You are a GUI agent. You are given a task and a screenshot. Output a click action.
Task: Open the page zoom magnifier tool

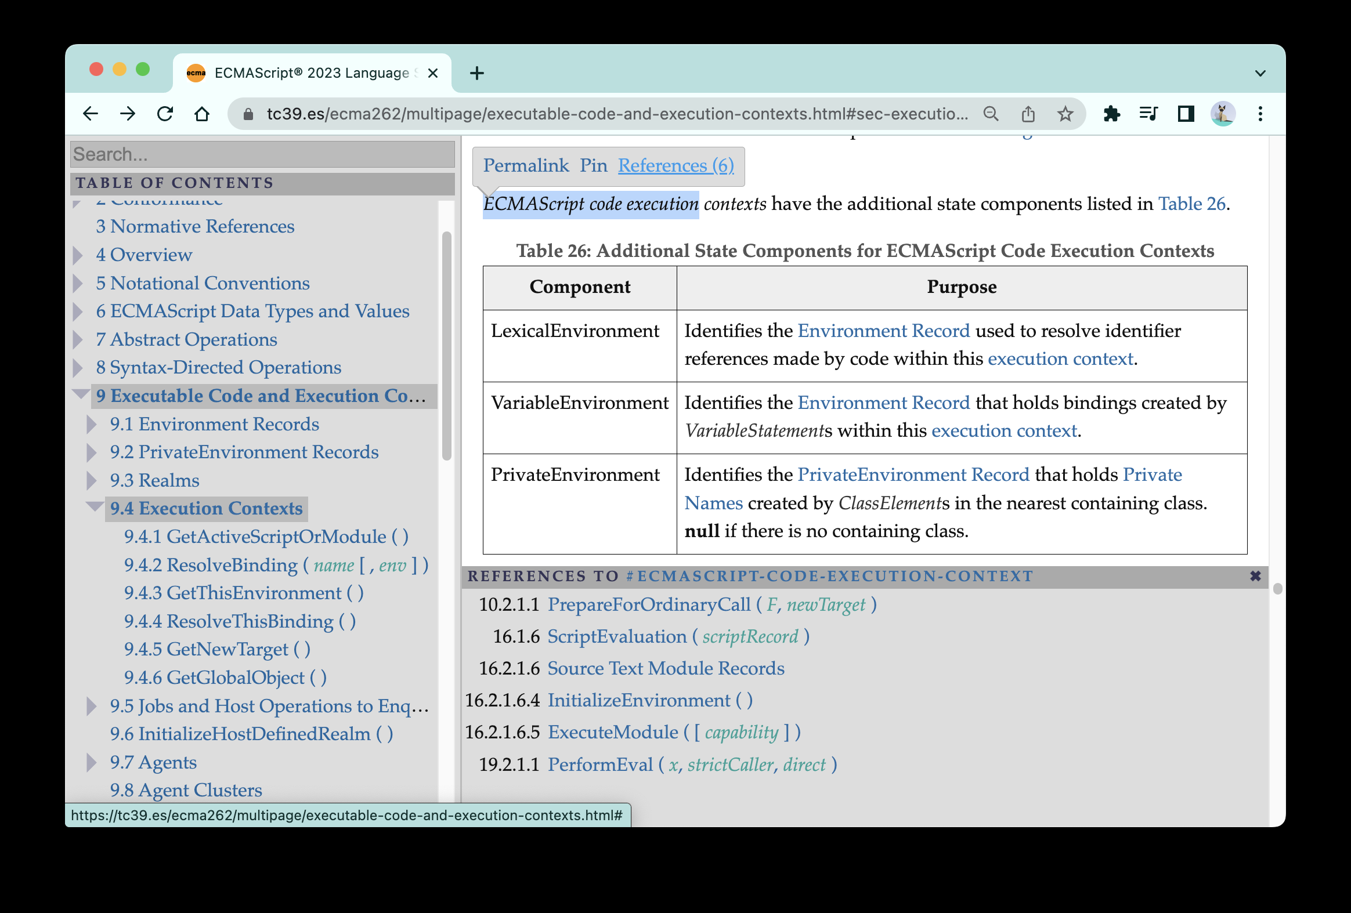pos(991,114)
